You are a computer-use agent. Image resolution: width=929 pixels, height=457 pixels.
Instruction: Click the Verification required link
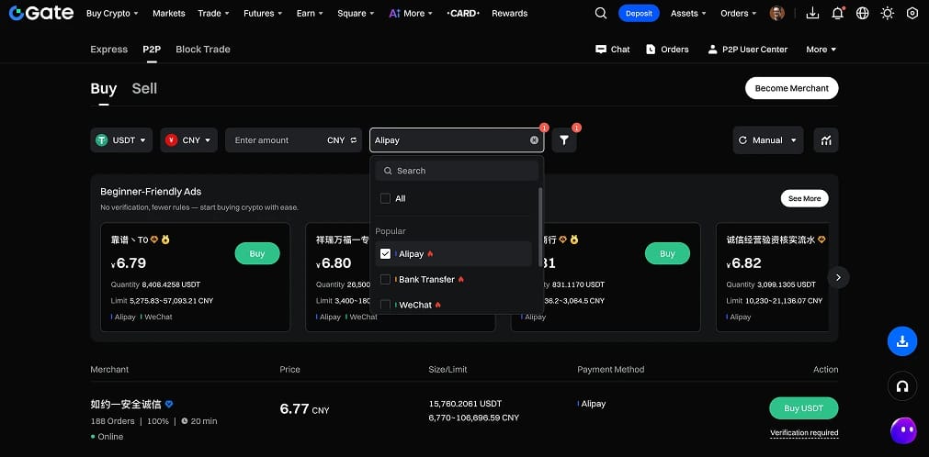(804, 433)
